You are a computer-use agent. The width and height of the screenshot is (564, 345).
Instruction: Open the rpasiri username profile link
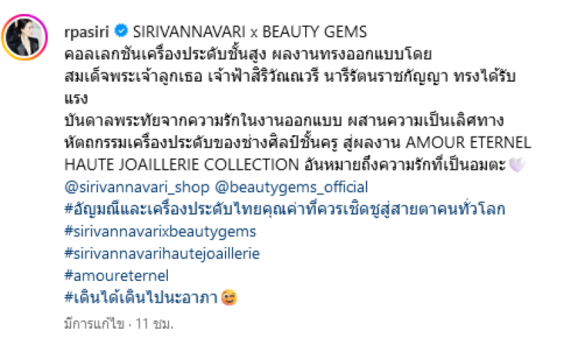point(87,32)
